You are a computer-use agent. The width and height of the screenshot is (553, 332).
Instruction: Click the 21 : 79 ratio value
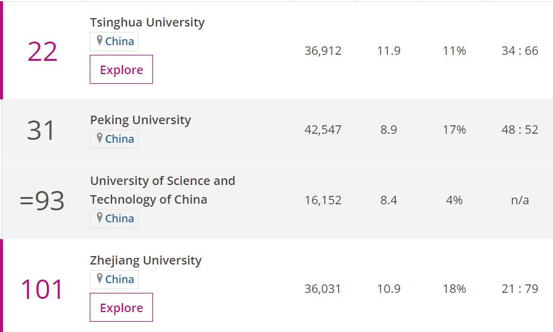coord(520,289)
